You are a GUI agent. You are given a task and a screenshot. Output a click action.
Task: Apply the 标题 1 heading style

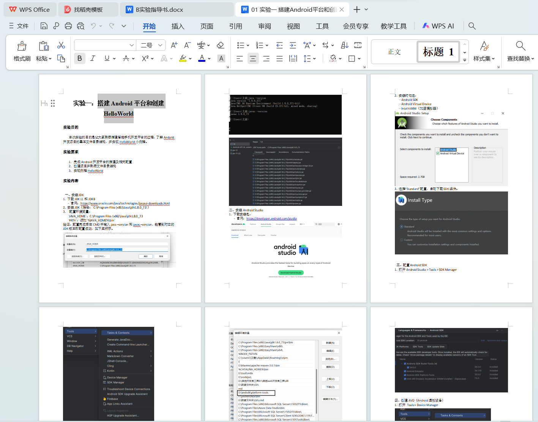(438, 52)
